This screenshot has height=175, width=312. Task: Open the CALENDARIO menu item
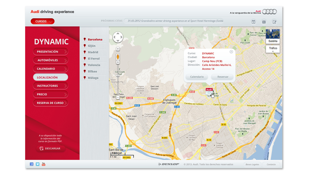[x=51, y=69]
